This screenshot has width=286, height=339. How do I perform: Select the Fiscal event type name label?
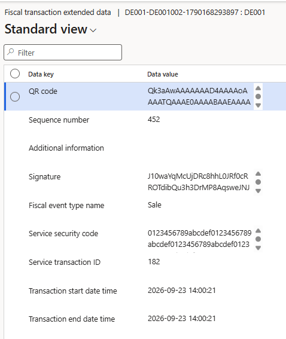point(66,206)
